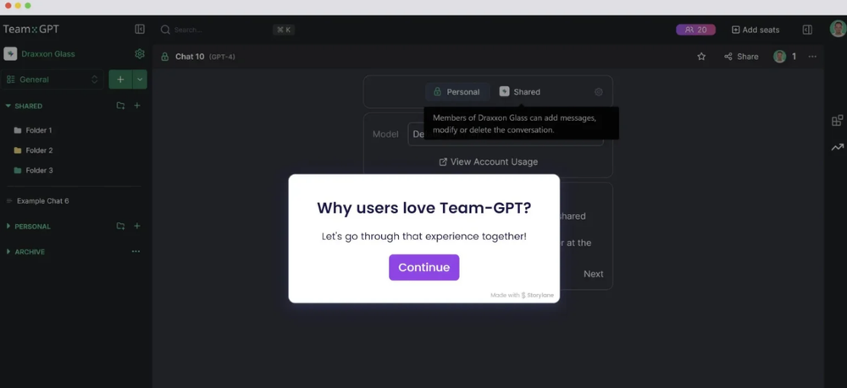This screenshot has height=388, width=847.
Task: Click the Draxxon Glass workspace logo icon
Action: tap(10, 54)
